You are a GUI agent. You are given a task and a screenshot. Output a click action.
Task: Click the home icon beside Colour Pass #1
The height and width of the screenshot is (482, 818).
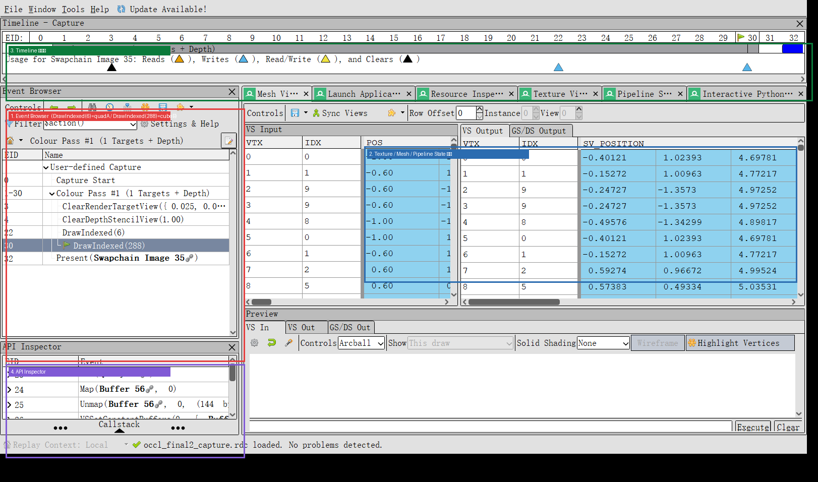point(10,141)
